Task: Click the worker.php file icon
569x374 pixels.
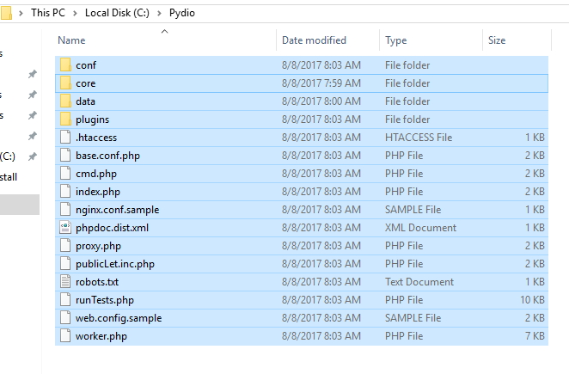Action: coord(65,336)
